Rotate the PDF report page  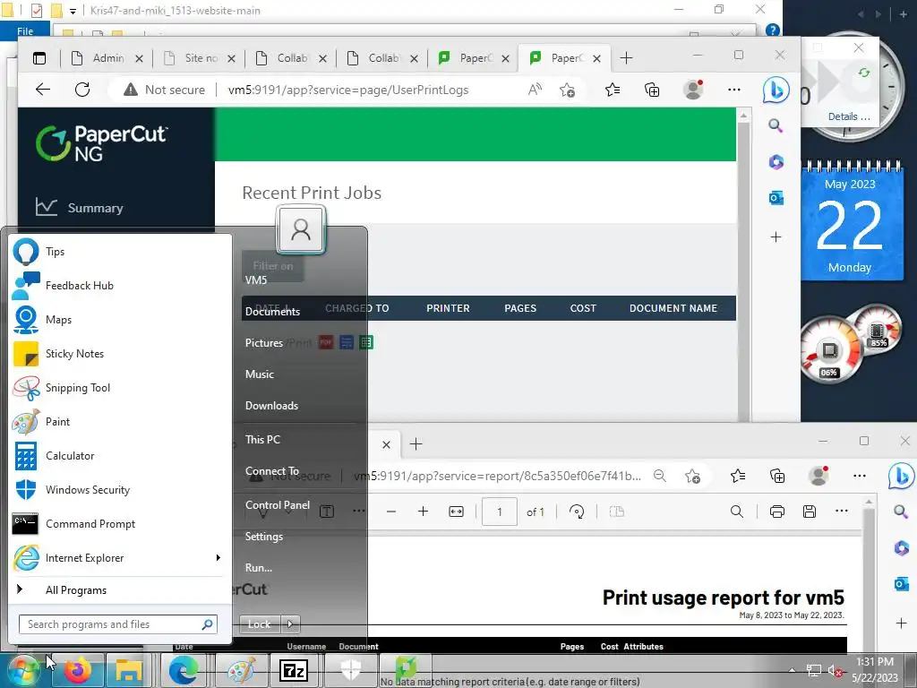(577, 512)
